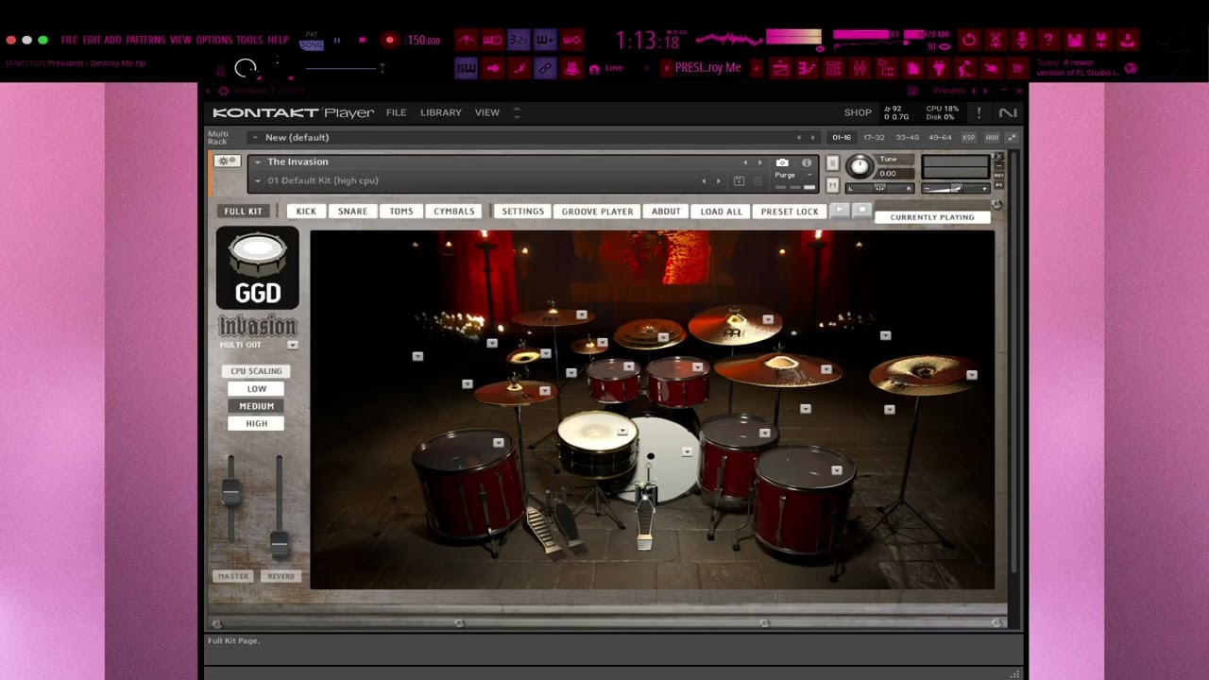Select LOW CPU scaling
Screen dimensions: 1209x680
[x=257, y=389]
